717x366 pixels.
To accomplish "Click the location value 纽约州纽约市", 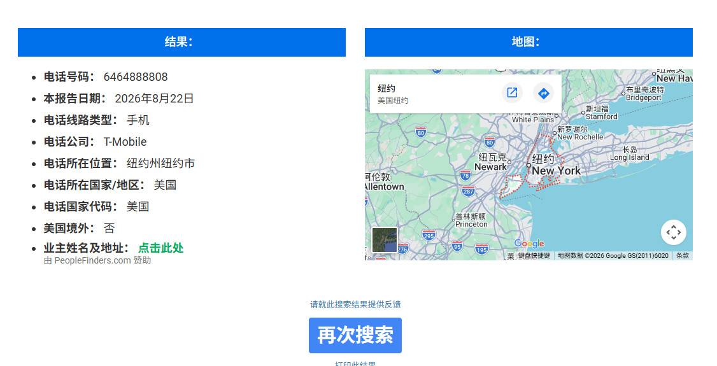I will [161, 164].
